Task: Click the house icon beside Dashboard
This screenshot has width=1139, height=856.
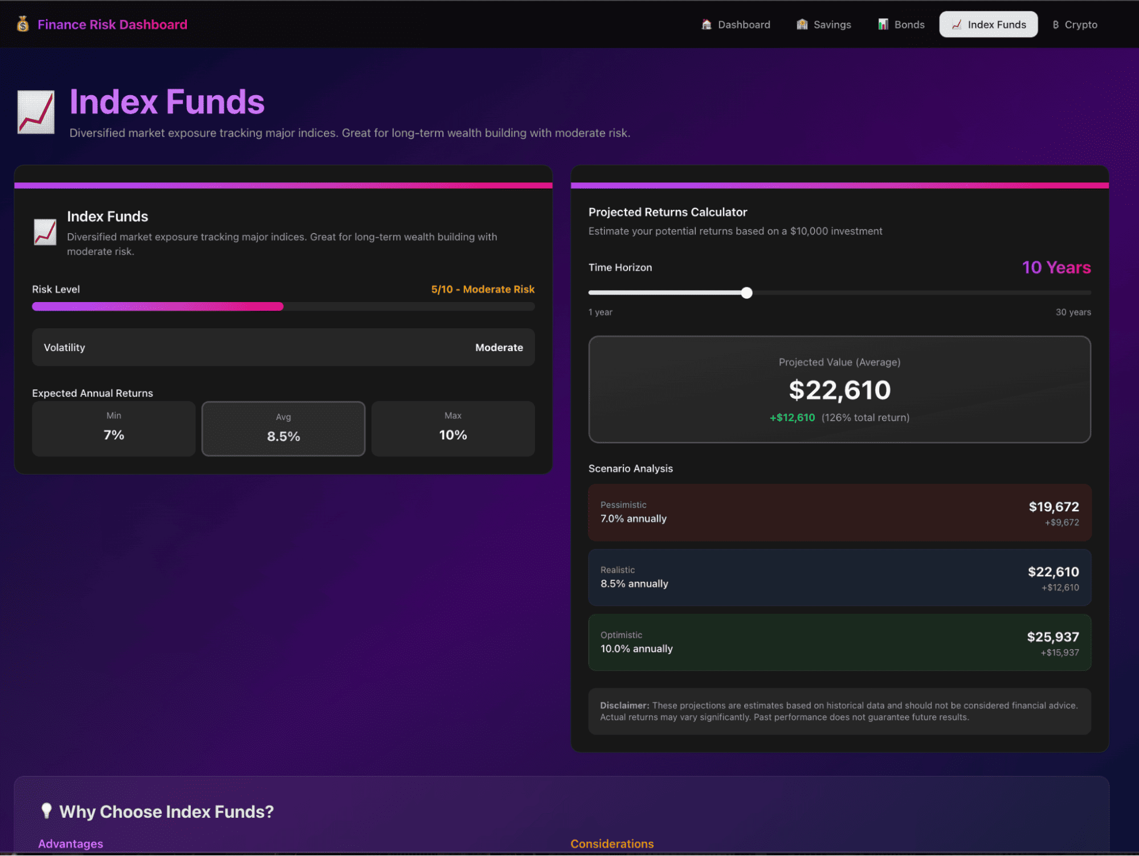Action: pyautogui.click(x=707, y=25)
